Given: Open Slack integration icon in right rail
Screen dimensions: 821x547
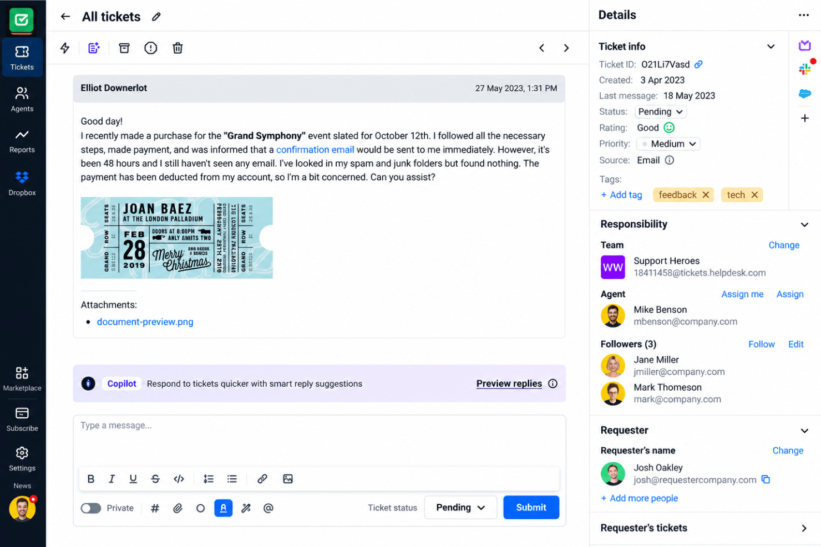Looking at the screenshot, I should 805,69.
